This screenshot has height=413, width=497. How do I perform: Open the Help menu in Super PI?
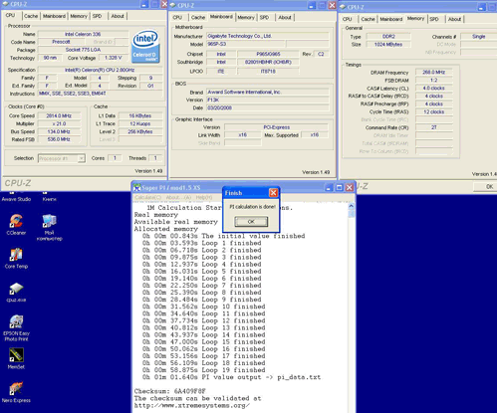click(x=204, y=197)
